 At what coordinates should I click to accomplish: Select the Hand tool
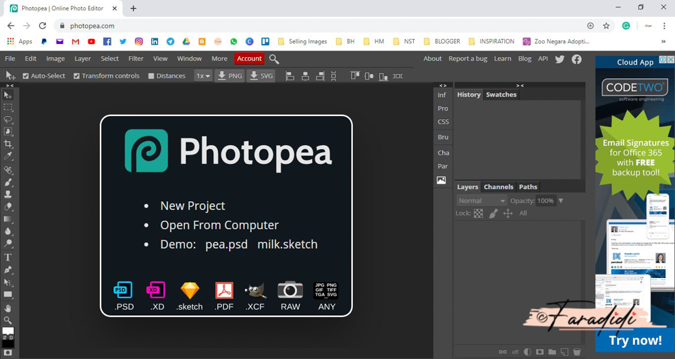[7, 308]
